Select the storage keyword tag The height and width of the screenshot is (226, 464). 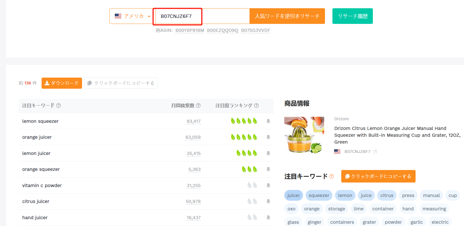click(x=337, y=209)
